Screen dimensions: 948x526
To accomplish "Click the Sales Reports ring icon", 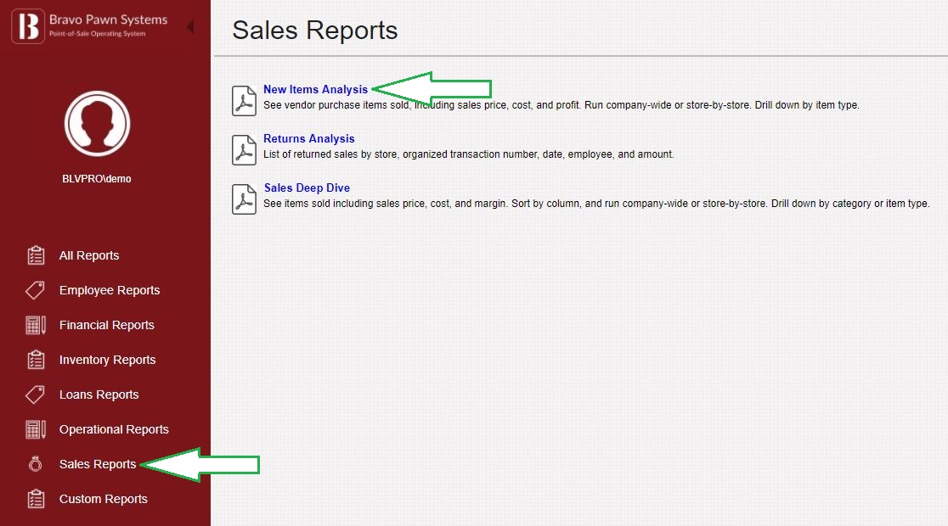I will click(35, 464).
